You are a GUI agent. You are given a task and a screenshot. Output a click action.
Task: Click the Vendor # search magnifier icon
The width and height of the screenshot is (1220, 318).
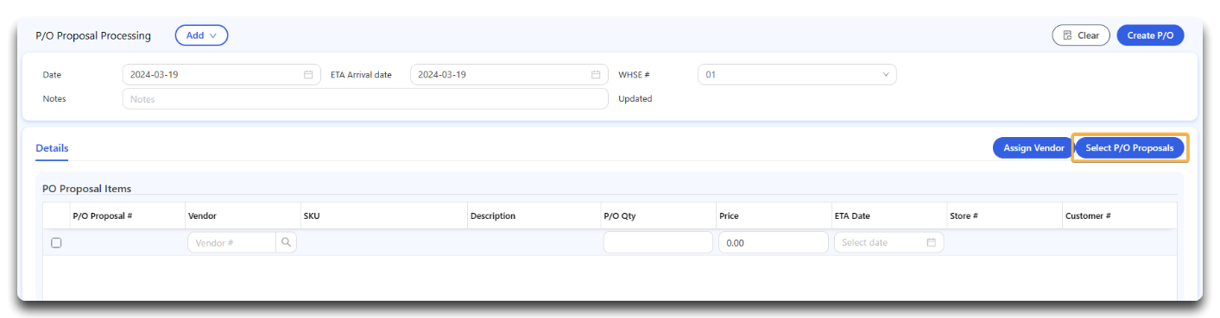click(286, 243)
